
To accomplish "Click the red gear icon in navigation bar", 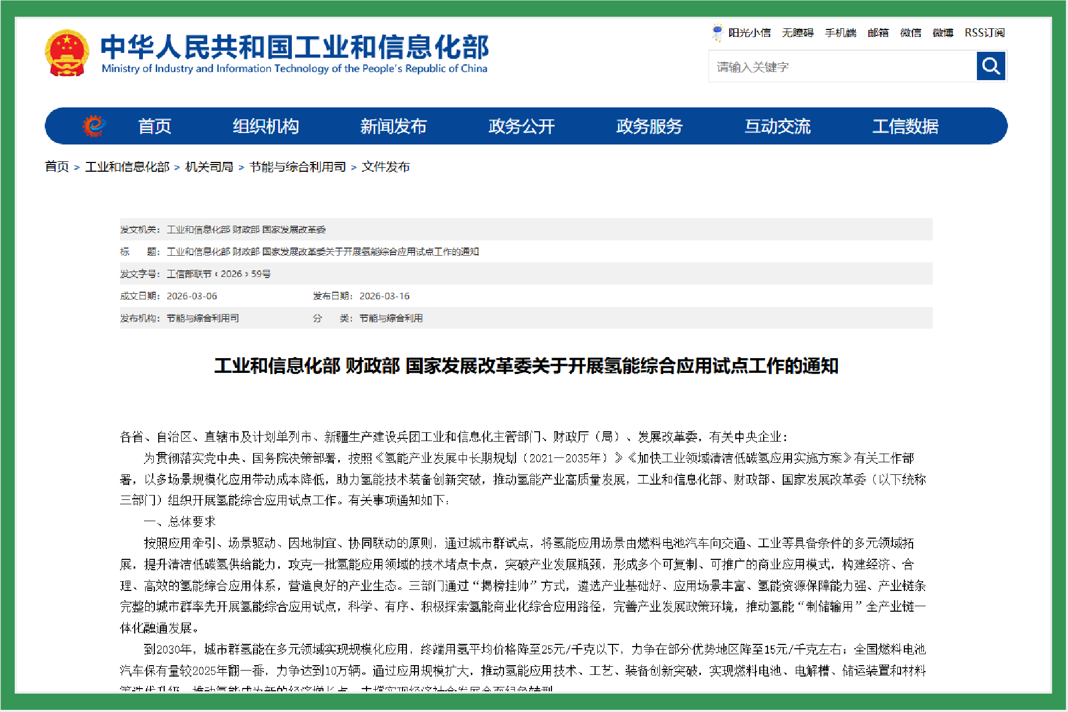I will (93, 126).
